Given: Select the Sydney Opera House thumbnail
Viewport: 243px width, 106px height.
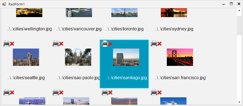Looking at the screenshot, I should [x=174, y=12].
